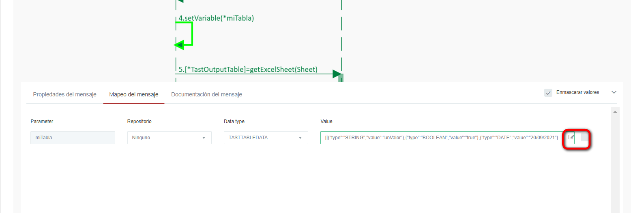Toggle the Enmascarar valores checkbox
Viewport: 631px width, 213px height.
[548, 92]
